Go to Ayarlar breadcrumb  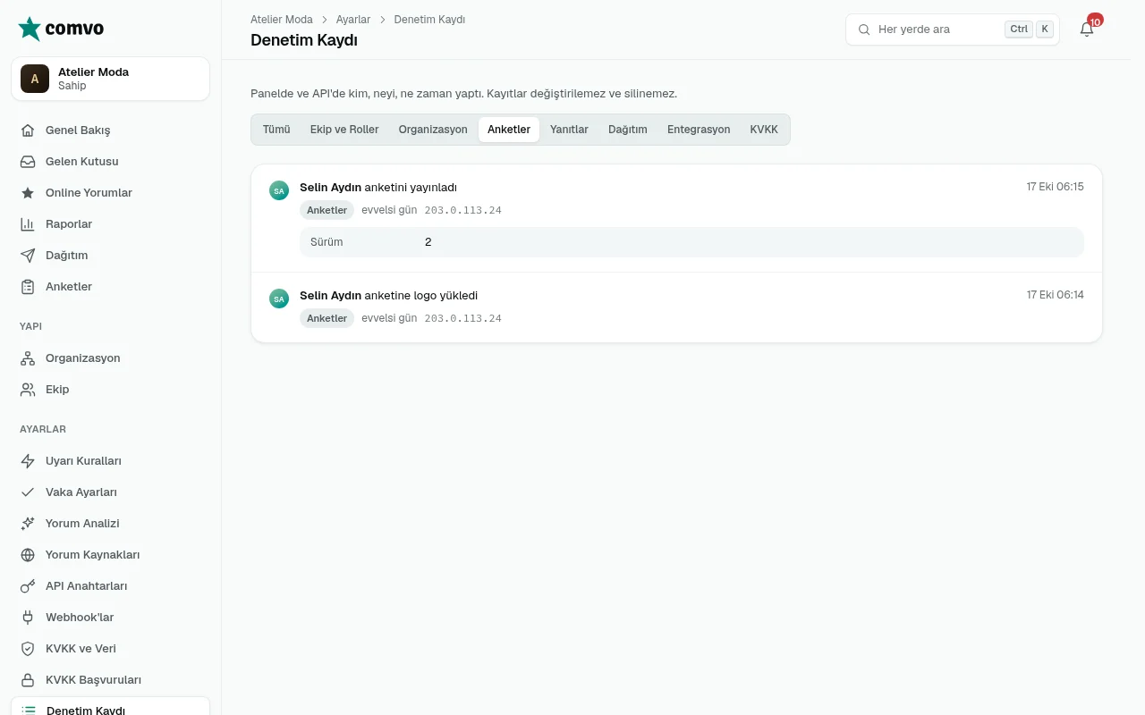(x=353, y=20)
